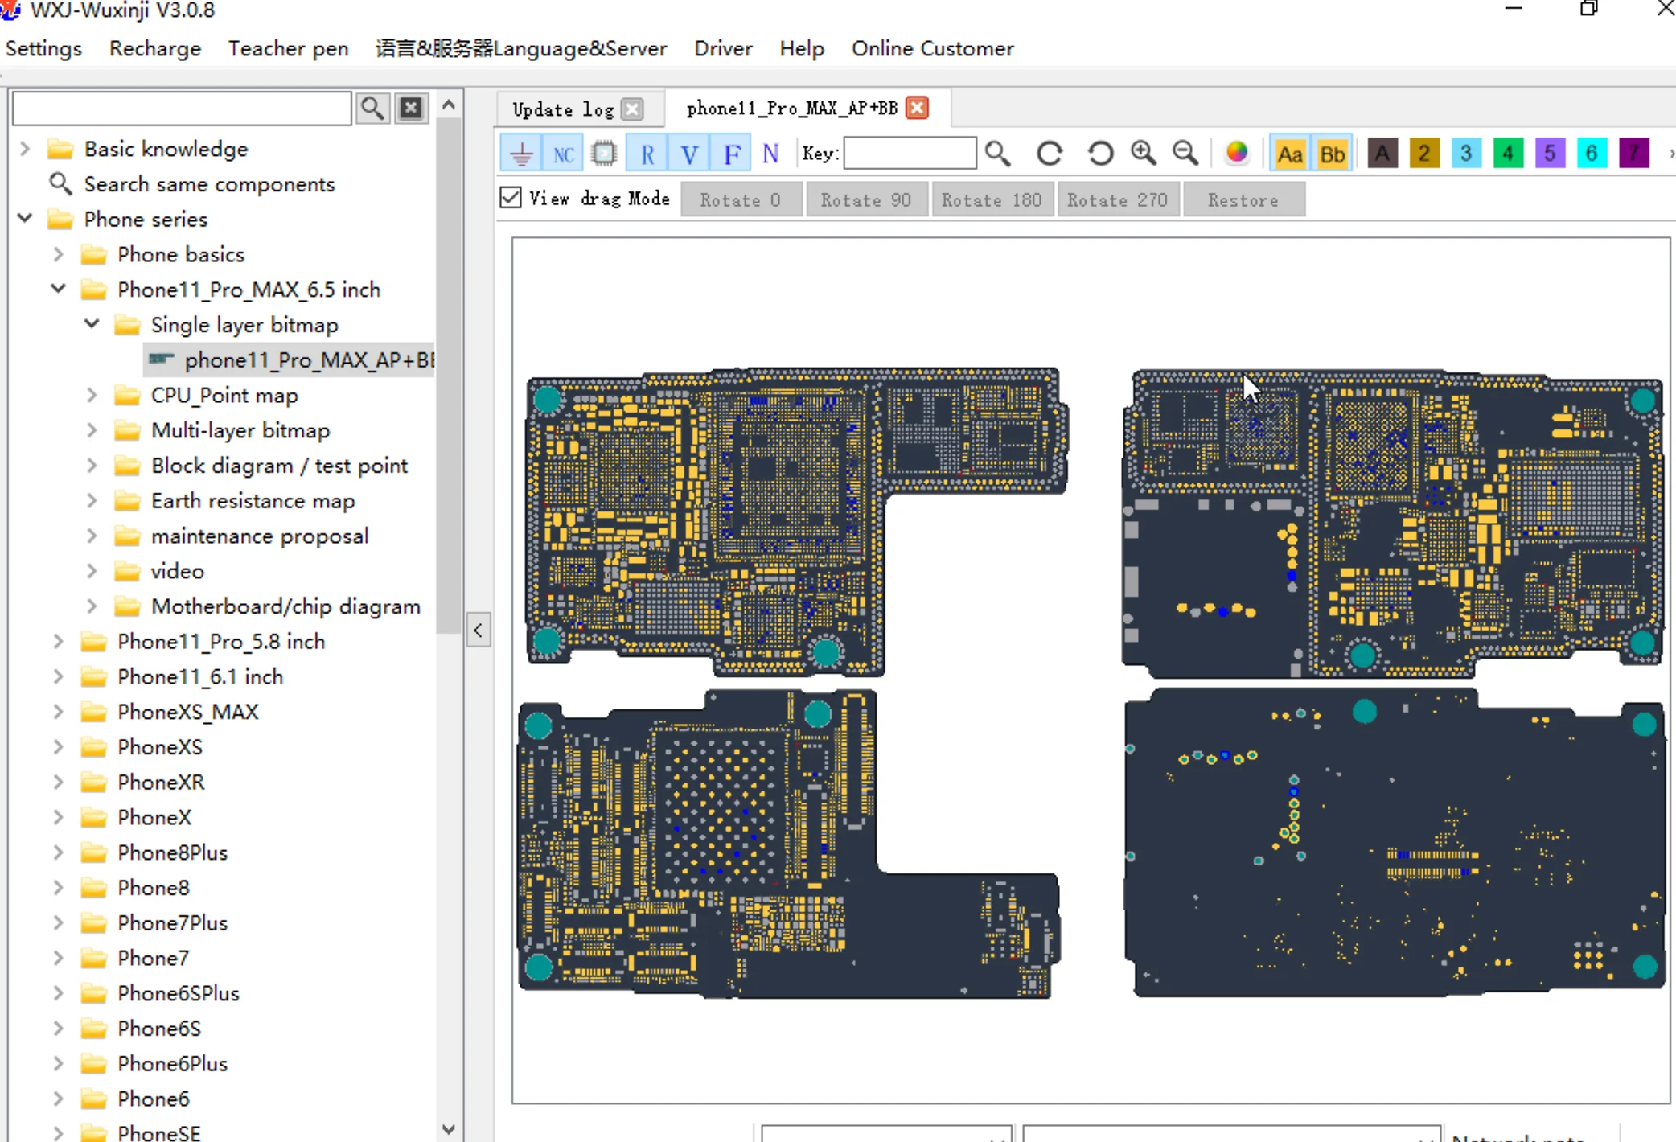Toggle the Bb label display button
The width and height of the screenshot is (1676, 1142).
(1332, 153)
